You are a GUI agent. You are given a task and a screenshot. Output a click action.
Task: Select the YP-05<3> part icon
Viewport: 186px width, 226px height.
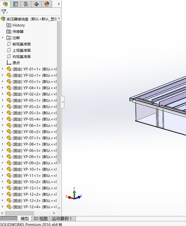tap(9, 113)
